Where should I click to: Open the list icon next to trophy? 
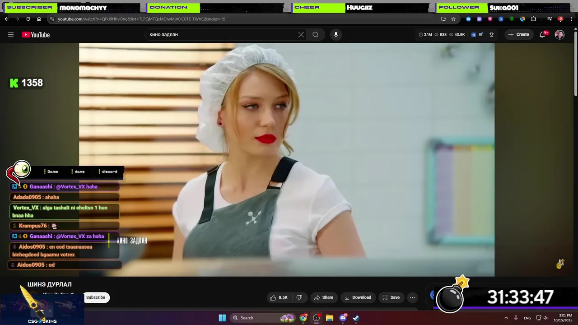tap(481, 35)
